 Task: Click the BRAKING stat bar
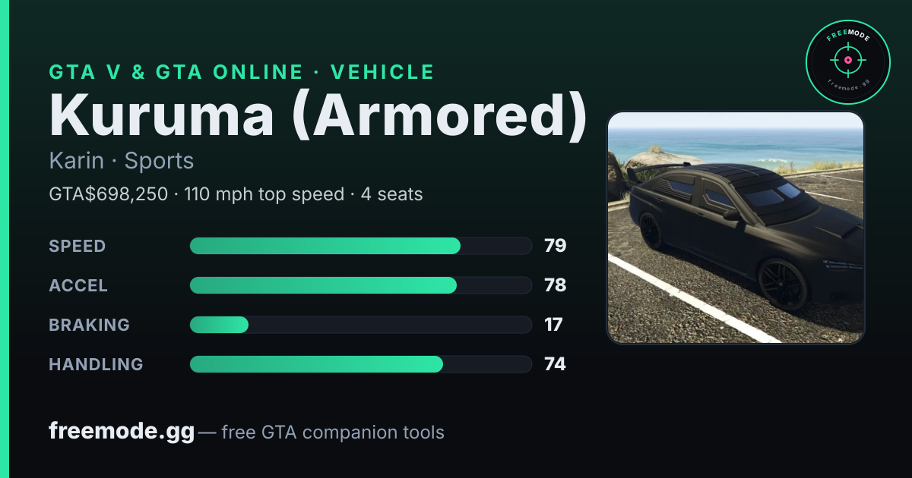tap(360, 325)
